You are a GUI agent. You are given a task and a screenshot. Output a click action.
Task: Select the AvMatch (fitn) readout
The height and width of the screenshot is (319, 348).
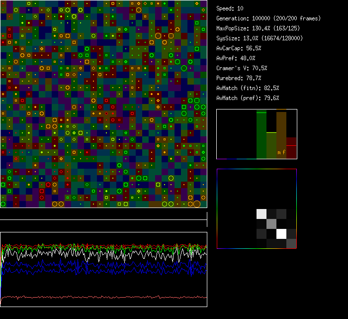click(x=248, y=88)
